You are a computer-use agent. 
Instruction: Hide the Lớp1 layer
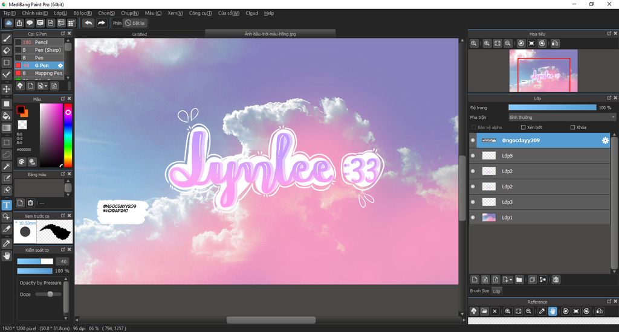473,217
